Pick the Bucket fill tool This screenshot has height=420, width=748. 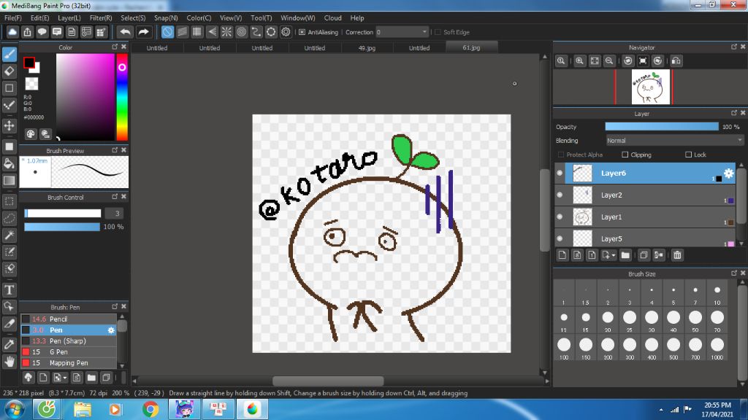click(x=9, y=163)
